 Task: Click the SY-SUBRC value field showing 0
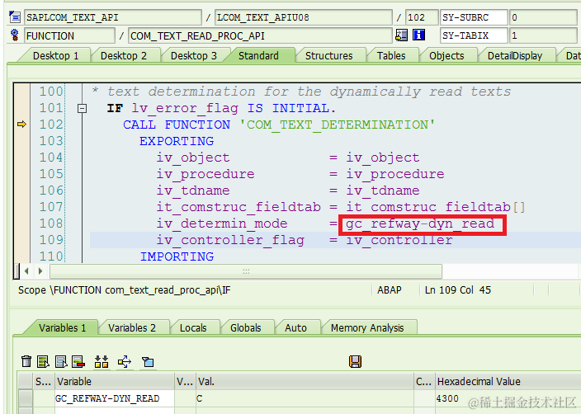pos(543,17)
